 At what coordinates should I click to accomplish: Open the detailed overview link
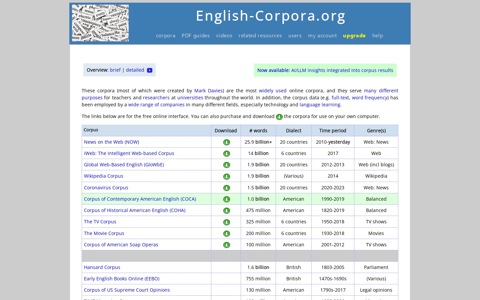click(x=135, y=70)
